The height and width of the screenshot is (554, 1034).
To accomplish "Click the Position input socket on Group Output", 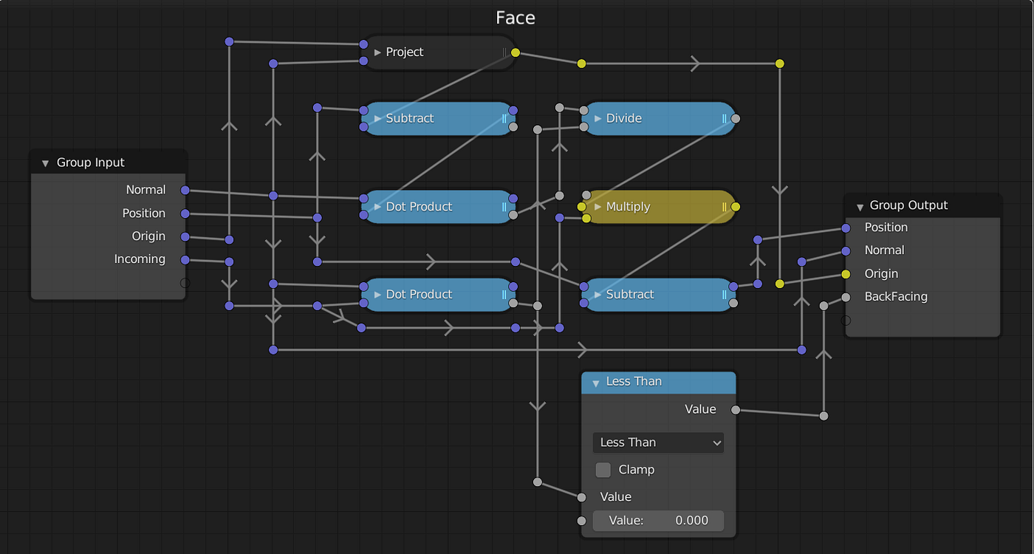I will pos(844,228).
